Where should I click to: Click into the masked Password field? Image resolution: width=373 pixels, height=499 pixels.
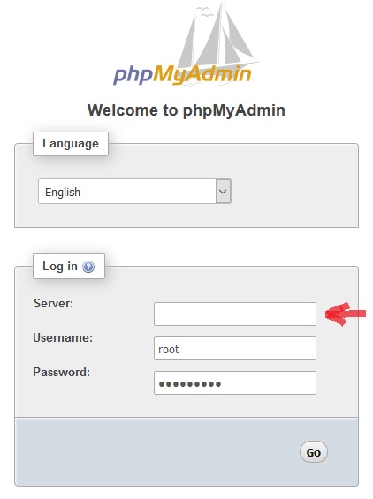(x=235, y=382)
